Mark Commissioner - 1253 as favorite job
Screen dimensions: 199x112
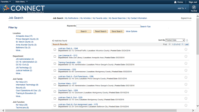coord(186,70)
